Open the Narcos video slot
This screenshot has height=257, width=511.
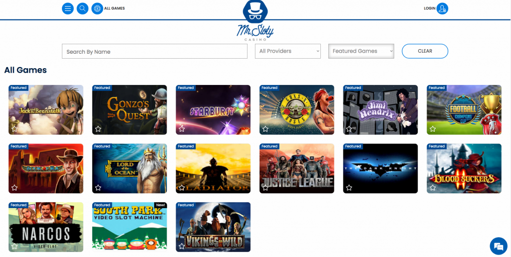(x=46, y=227)
